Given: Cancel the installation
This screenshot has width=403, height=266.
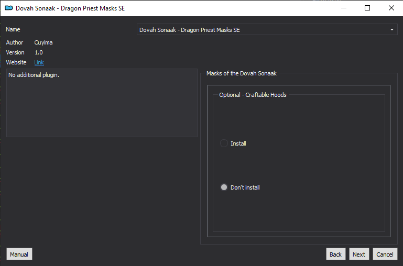Looking at the screenshot, I should (x=385, y=254).
